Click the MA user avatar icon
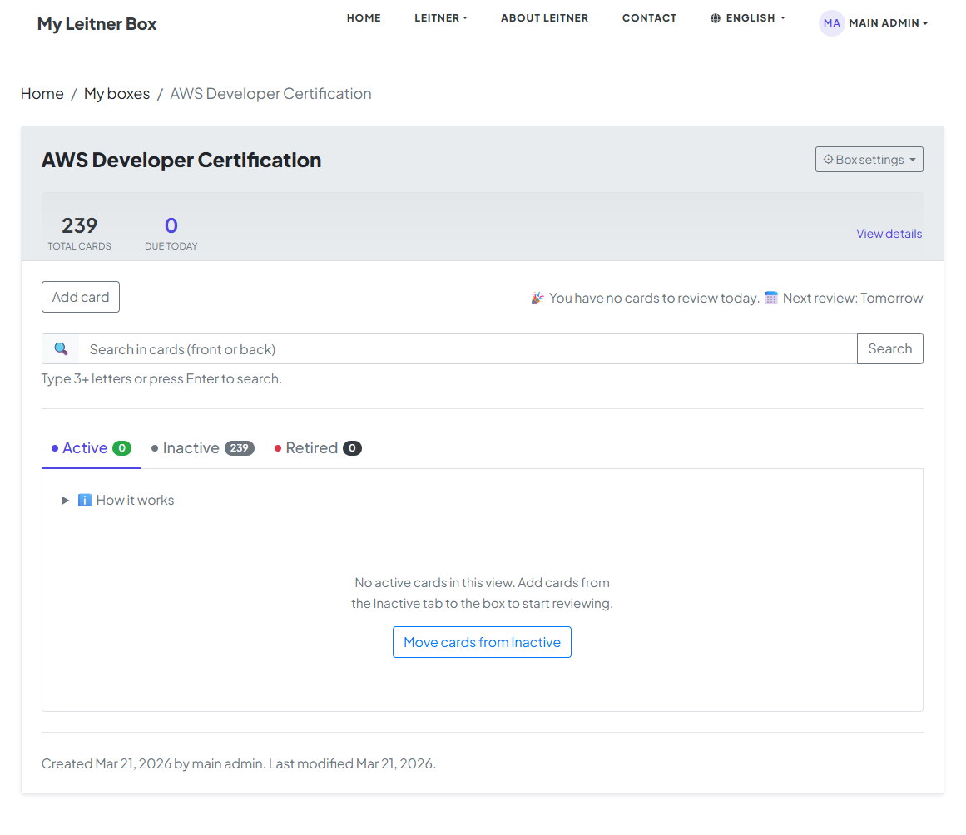This screenshot has width=966, height=835. (831, 23)
